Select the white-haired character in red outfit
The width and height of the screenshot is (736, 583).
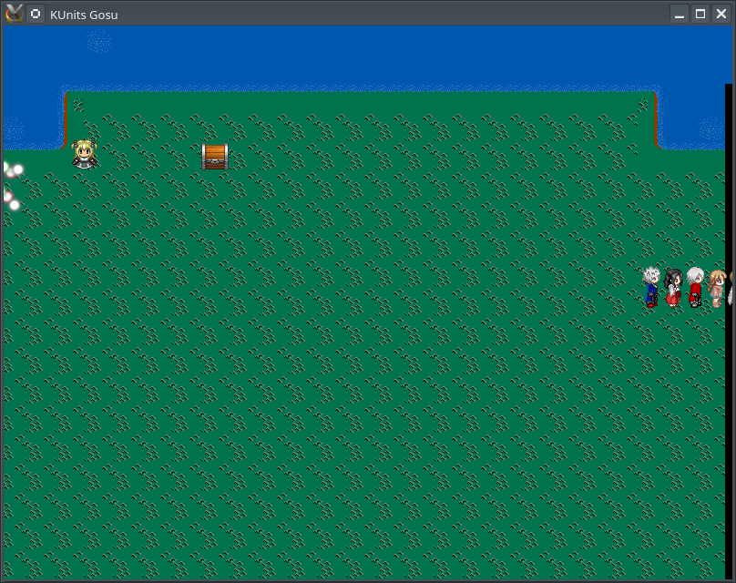[x=695, y=287]
